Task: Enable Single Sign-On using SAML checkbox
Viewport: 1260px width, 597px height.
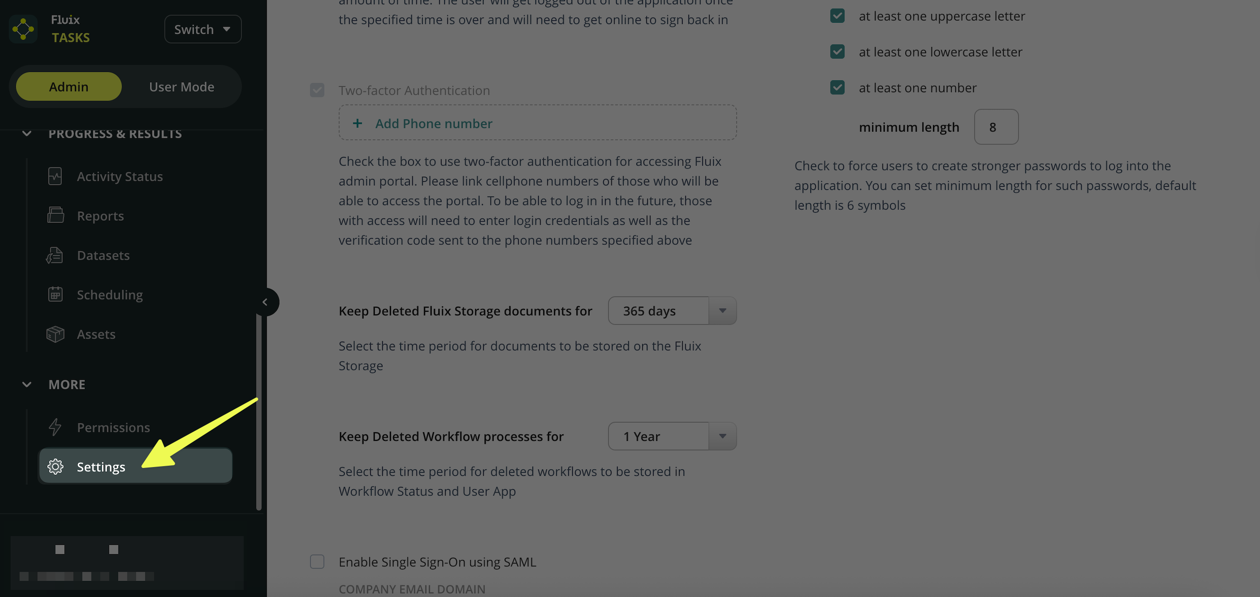Action: pos(317,562)
